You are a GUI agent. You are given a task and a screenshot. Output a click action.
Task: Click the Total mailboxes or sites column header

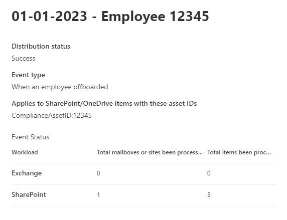(150, 152)
